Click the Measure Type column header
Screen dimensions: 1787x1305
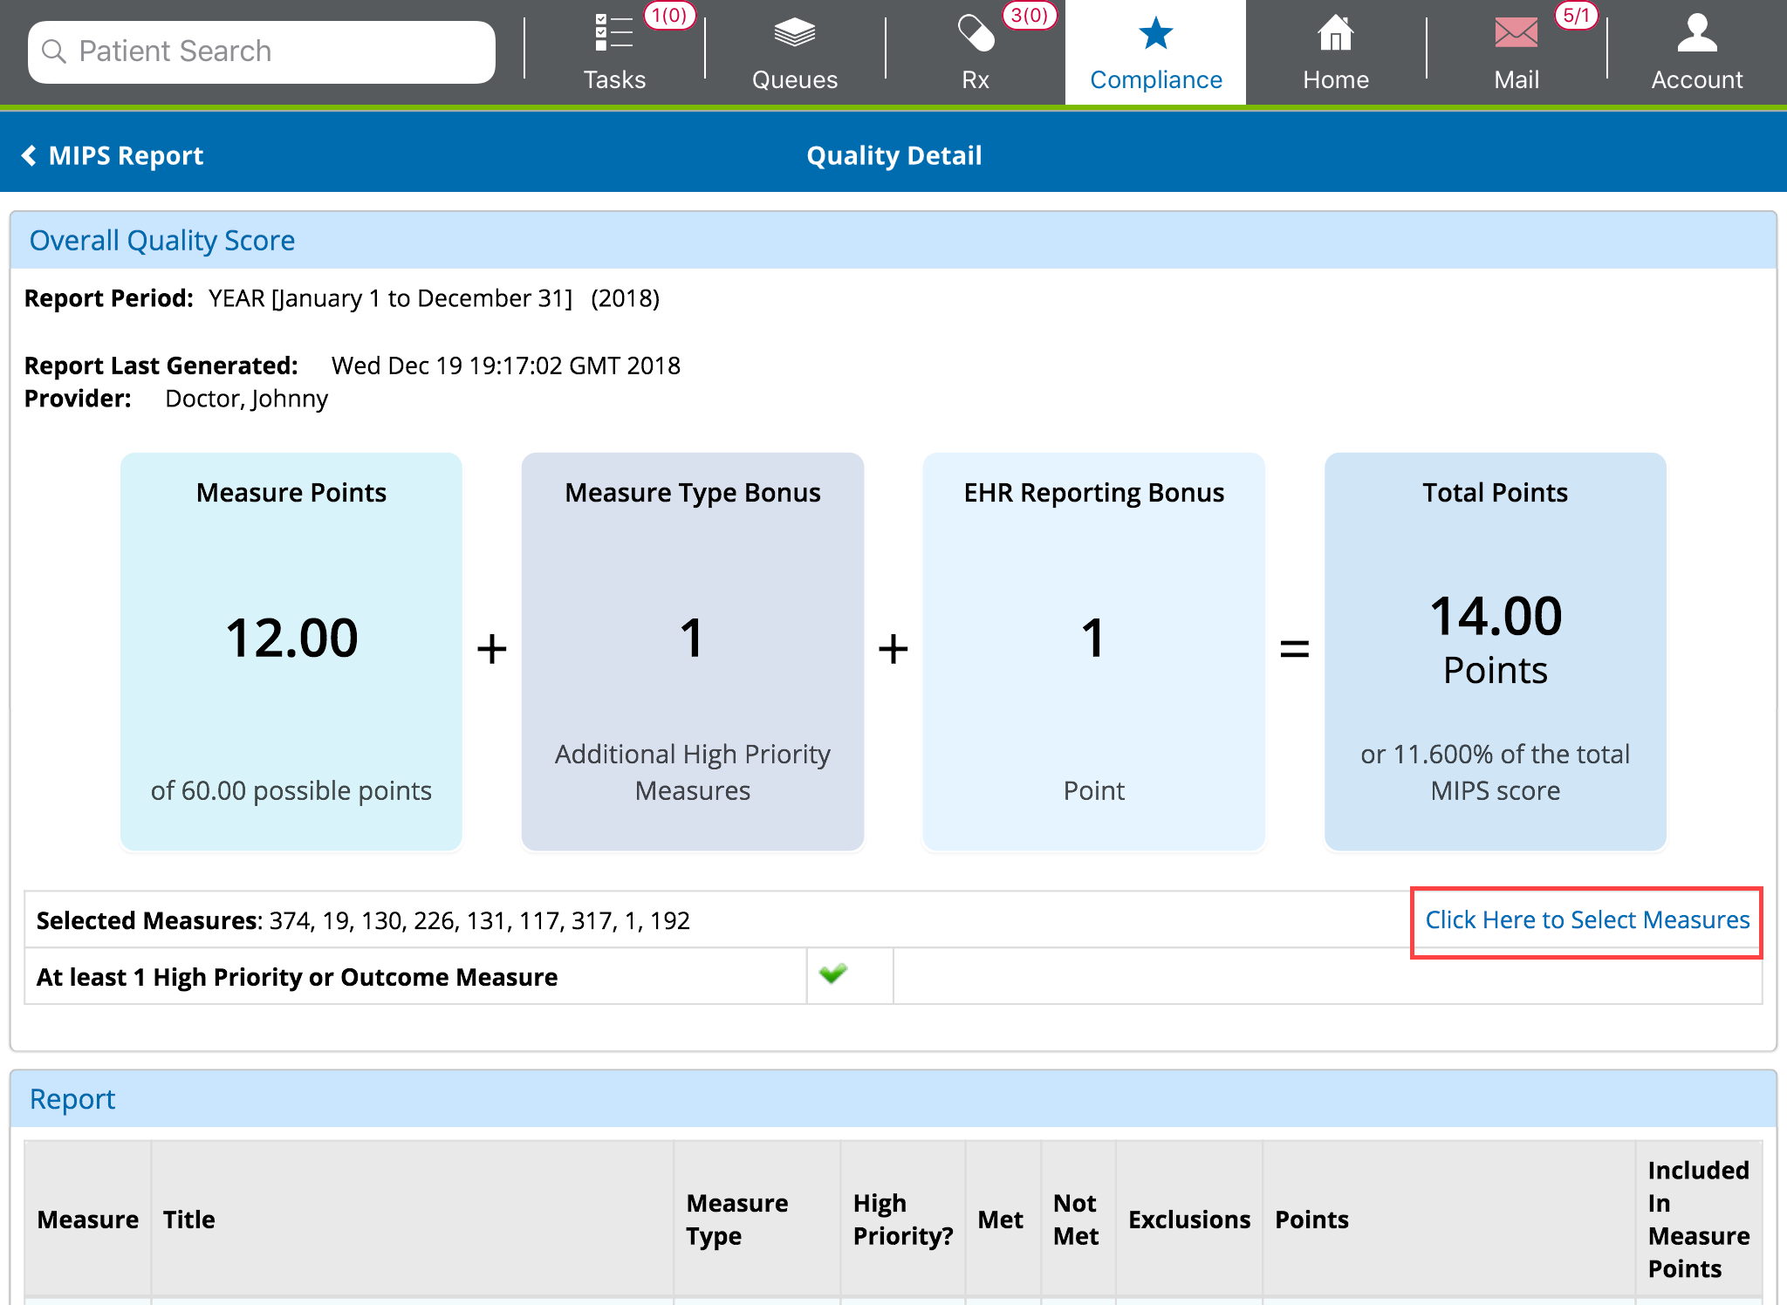(x=736, y=1220)
